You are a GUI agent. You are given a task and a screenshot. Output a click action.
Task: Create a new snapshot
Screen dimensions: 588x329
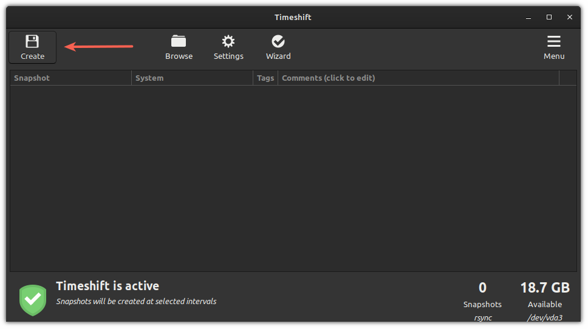[x=33, y=47]
